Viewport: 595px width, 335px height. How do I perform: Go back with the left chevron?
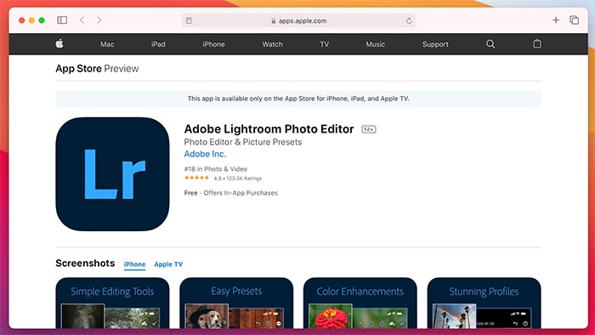[82, 20]
